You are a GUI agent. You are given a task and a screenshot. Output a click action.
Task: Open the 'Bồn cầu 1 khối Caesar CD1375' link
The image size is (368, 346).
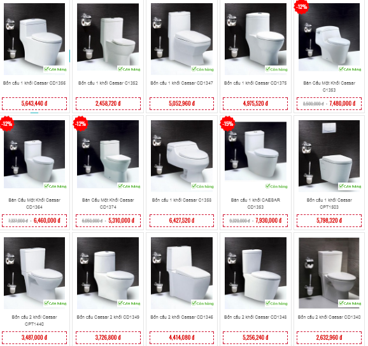pos(255,83)
